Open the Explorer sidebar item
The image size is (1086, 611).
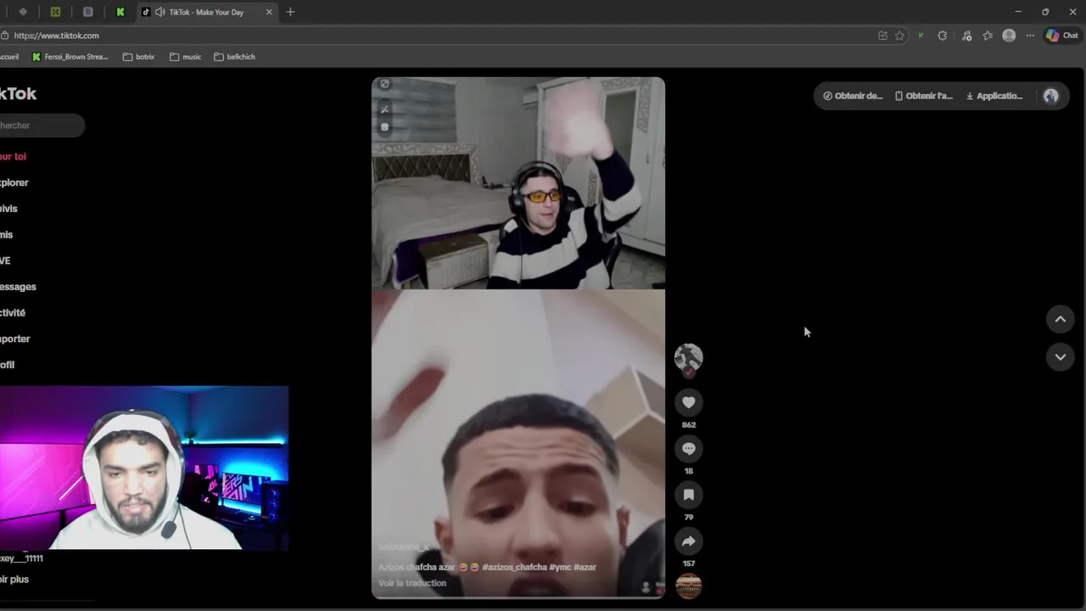[14, 182]
